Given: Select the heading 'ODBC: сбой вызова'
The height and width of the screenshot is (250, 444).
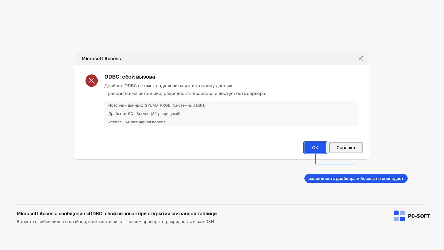Looking at the screenshot, I should [130, 77].
